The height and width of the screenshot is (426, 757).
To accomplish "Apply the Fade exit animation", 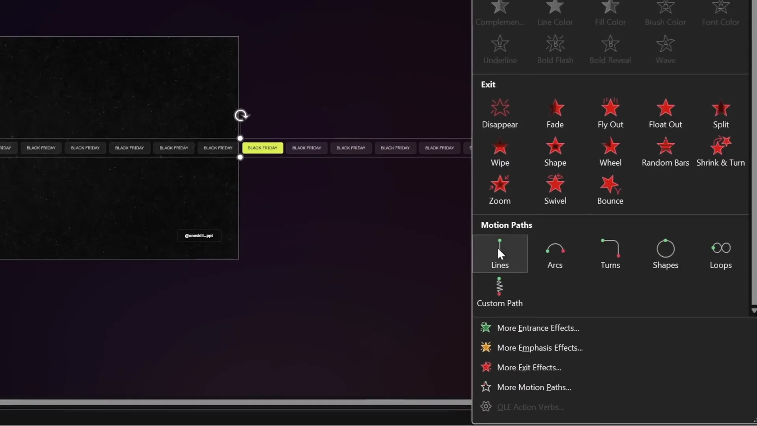I will [x=555, y=114].
